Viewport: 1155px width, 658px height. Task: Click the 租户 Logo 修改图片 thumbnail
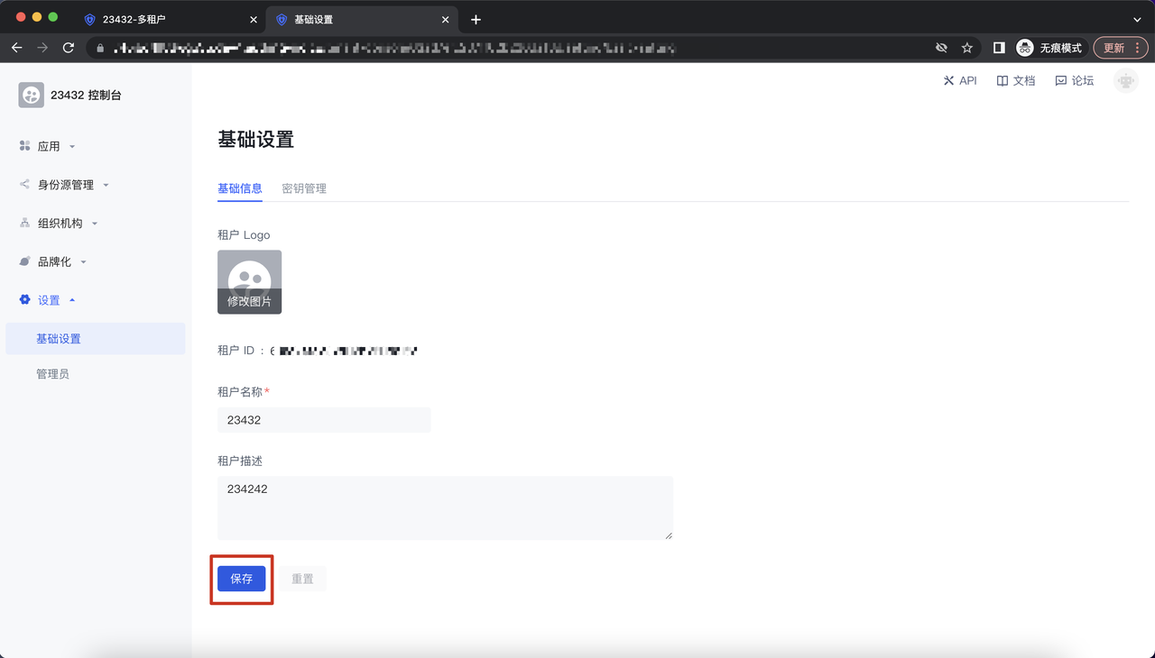pos(249,282)
